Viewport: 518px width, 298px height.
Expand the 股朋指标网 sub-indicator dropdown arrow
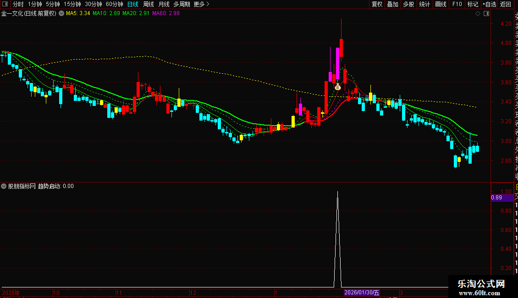pos(4,186)
